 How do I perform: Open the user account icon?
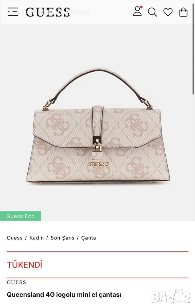[137, 11]
